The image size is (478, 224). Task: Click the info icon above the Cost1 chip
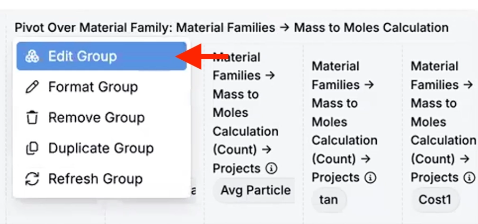[469, 178]
